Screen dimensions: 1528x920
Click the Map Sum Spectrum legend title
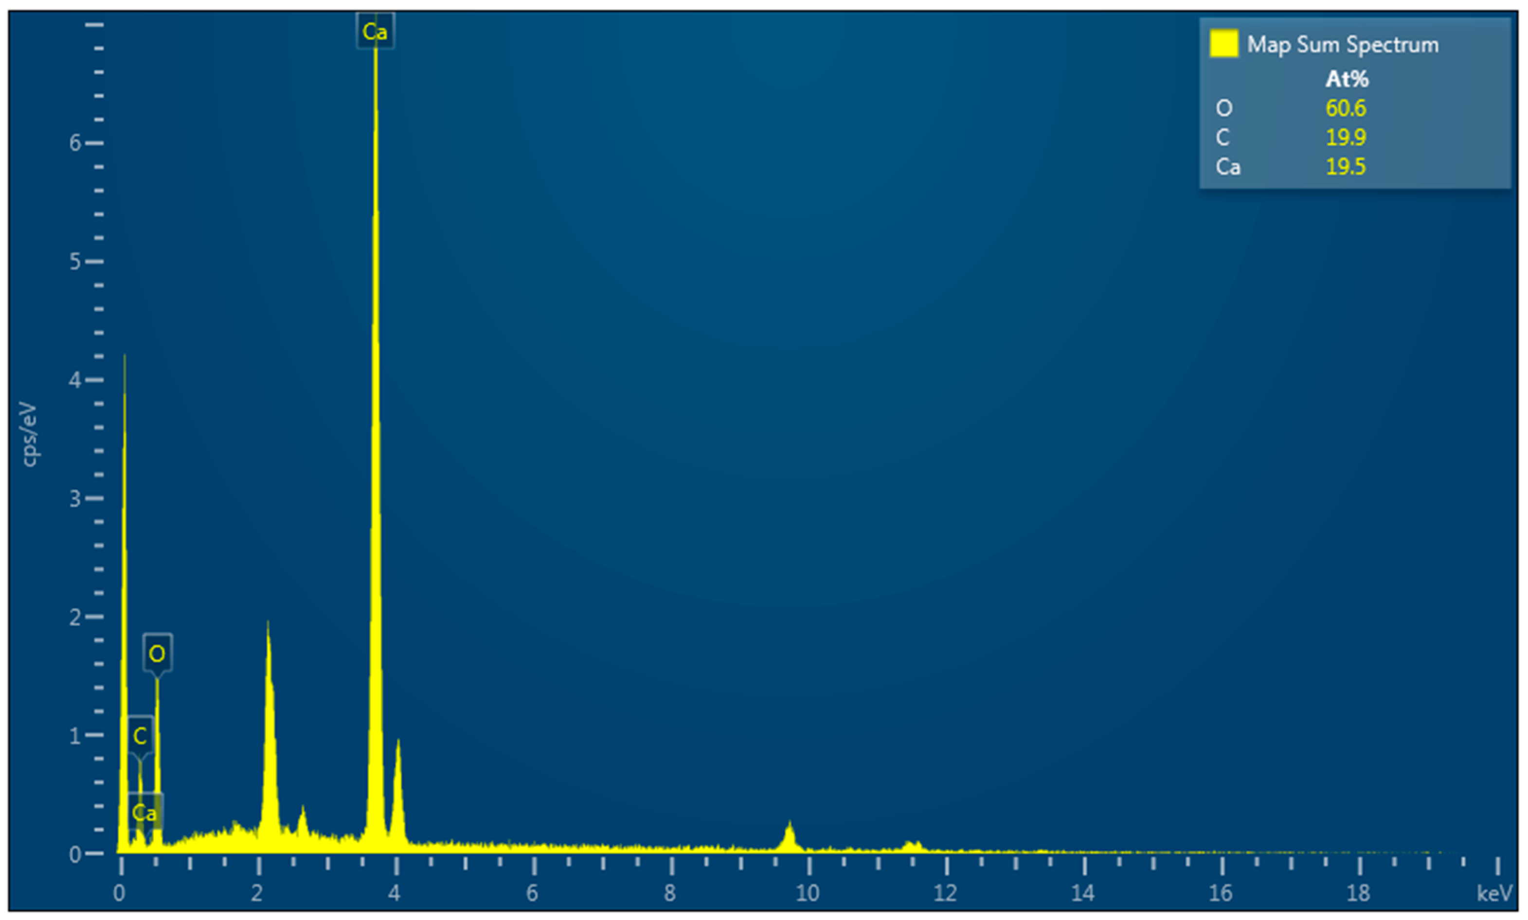click(1343, 45)
